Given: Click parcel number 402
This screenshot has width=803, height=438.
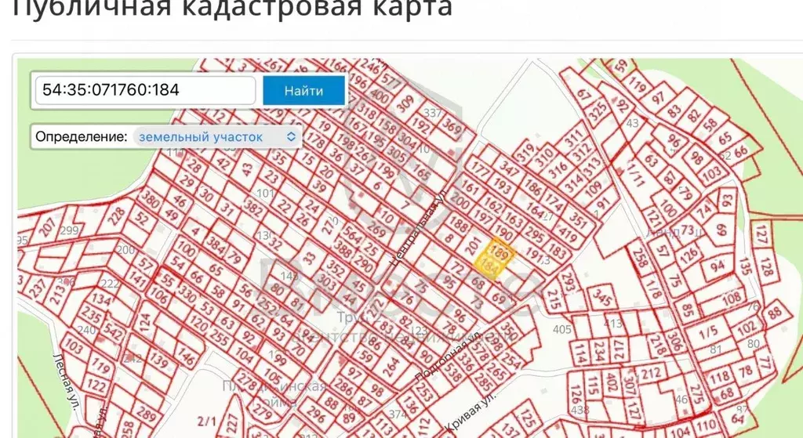Looking at the screenshot, I should tap(610, 382).
